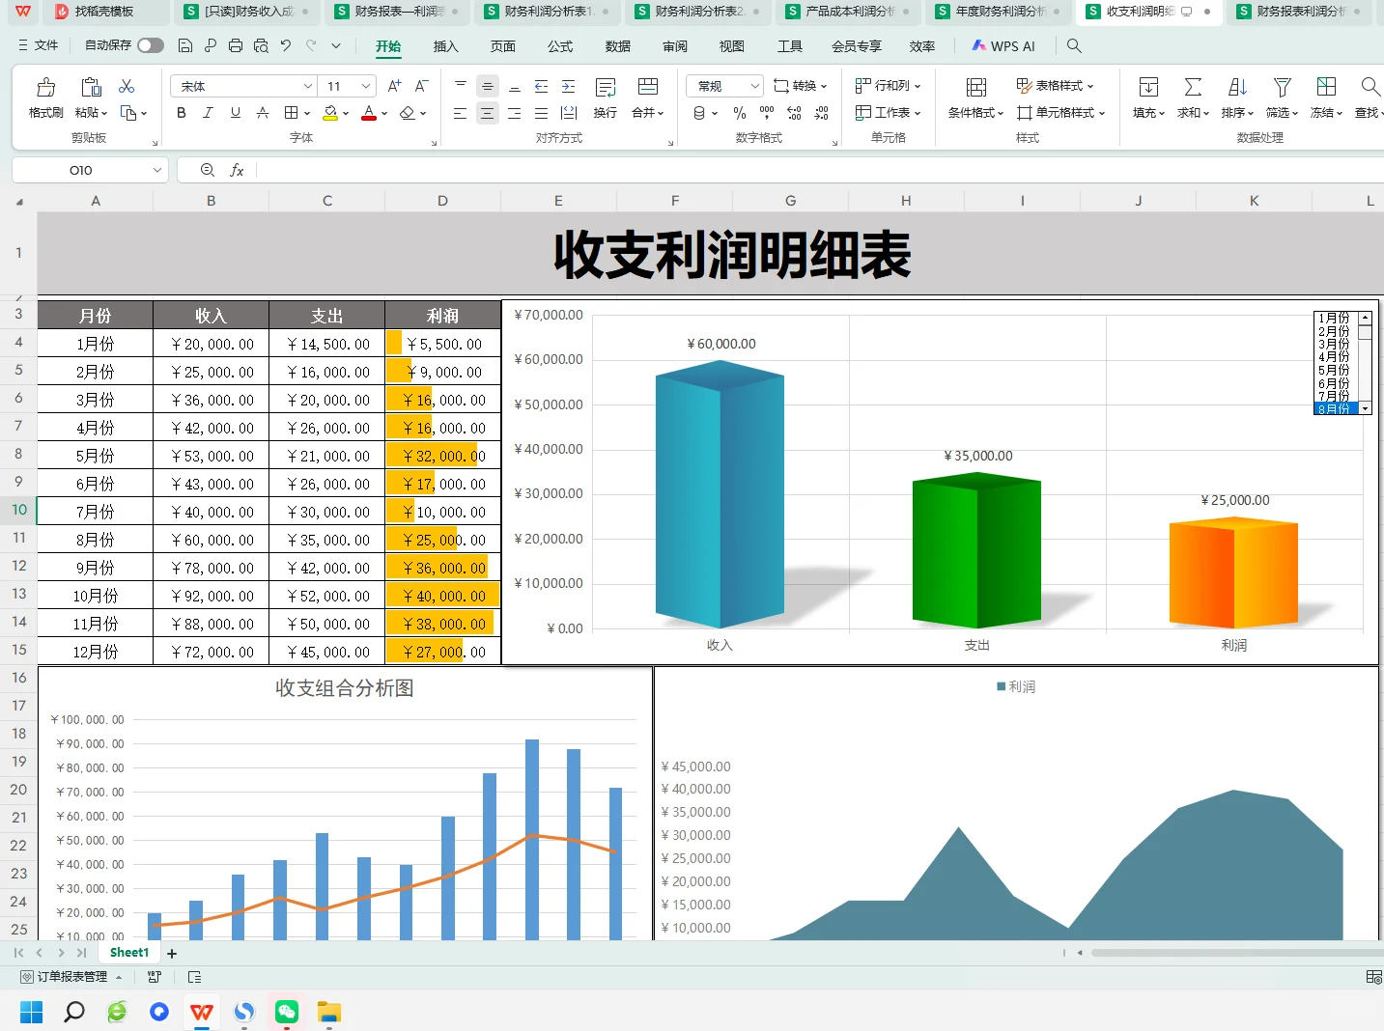This screenshot has height=1031, width=1384.
Task: Click the select-all corner triangle
Action: tap(18, 201)
